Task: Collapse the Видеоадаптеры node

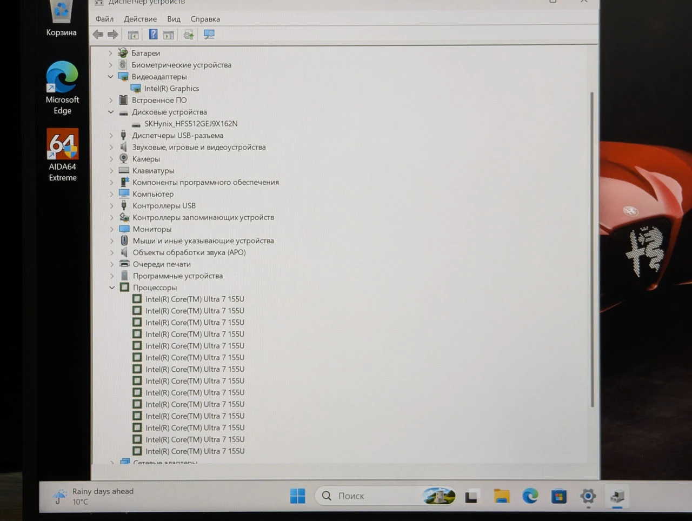Action: [110, 77]
